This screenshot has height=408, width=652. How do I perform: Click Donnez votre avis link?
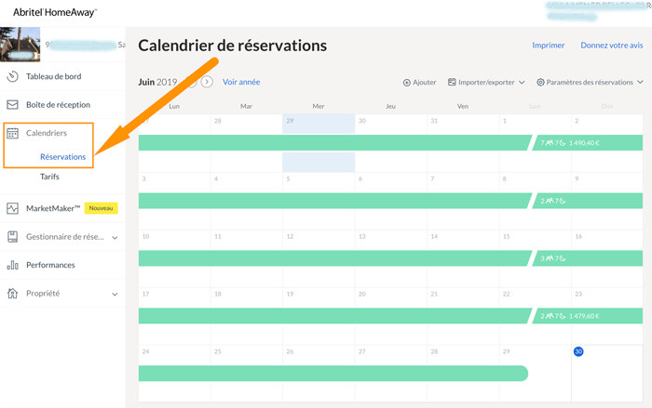coord(611,45)
